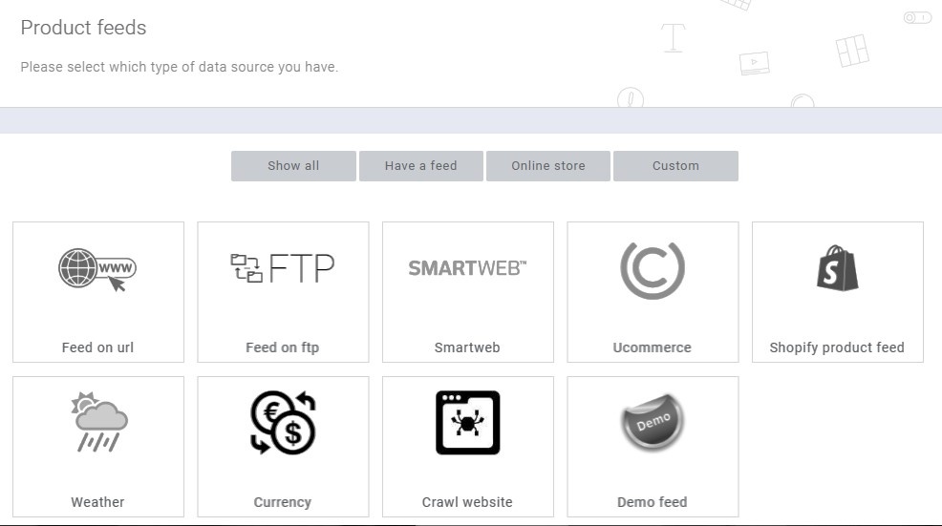Image resolution: width=942 pixels, height=526 pixels.
Task: Show the Custom feed types
Action: pos(675,166)
